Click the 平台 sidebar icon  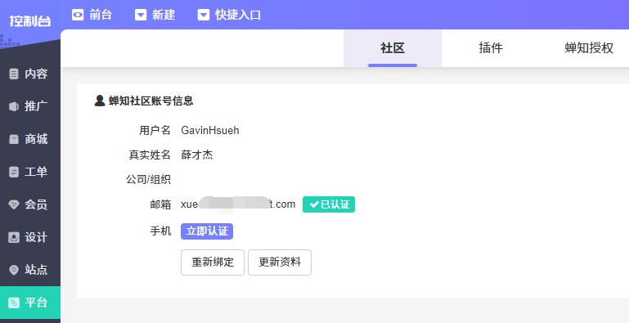point(14,303)
